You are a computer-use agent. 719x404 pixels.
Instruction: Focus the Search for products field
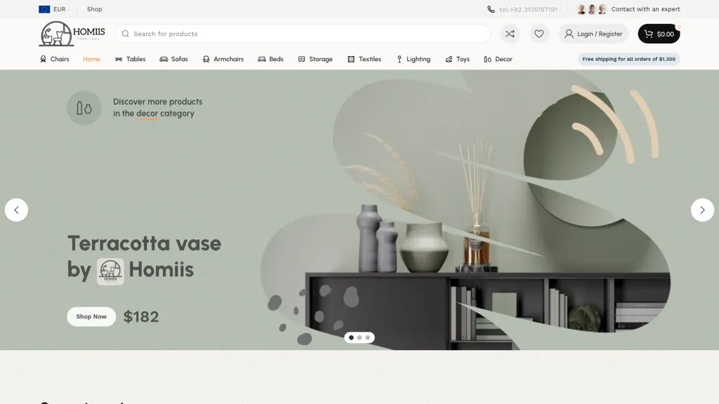pos(303,34)
